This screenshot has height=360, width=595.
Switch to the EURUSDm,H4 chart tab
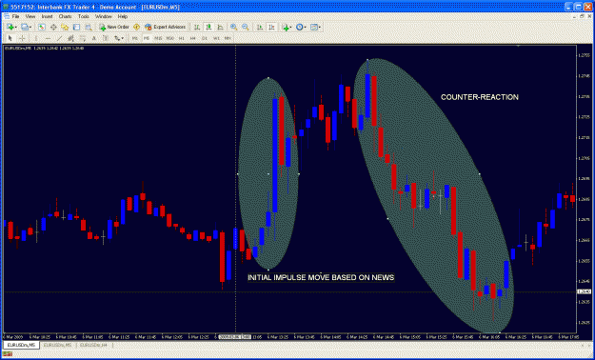(93, 345)
